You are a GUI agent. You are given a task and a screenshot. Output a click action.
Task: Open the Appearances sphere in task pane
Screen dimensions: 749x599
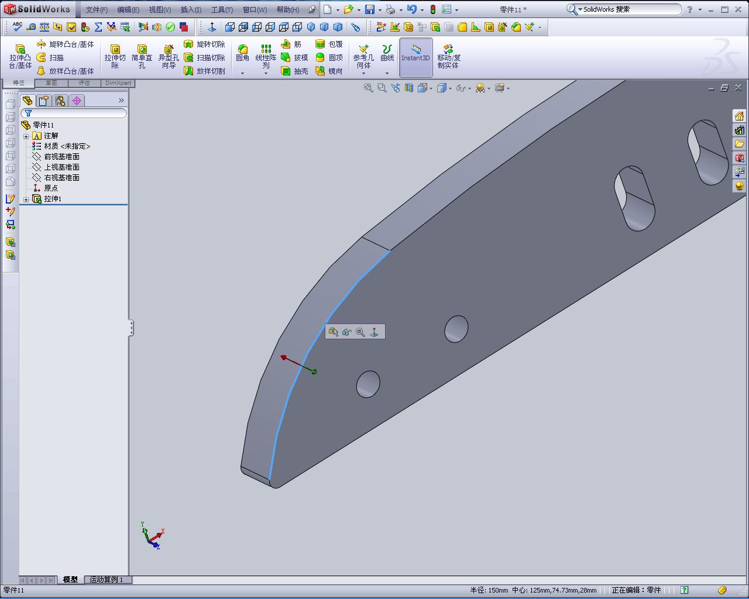[740, 186]
